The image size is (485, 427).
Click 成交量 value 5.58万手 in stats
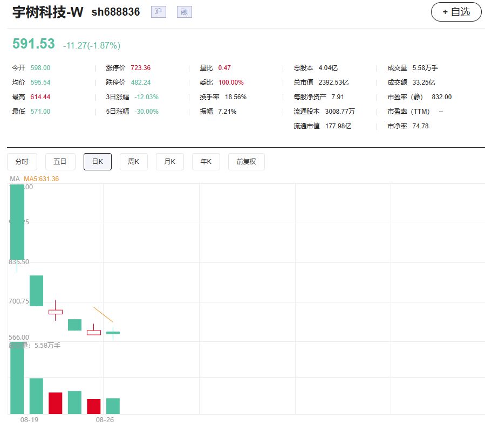point(425,68)
